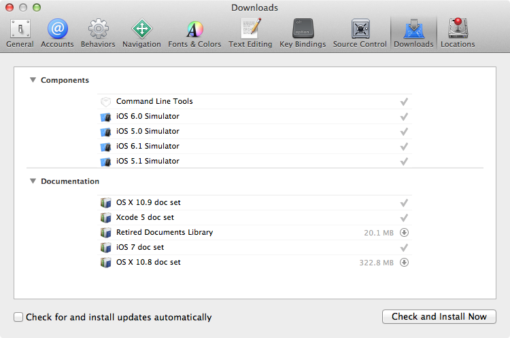Click the installed checkmark for iOS 5.0 Simulator
The image size is (510, 338).
404,132
